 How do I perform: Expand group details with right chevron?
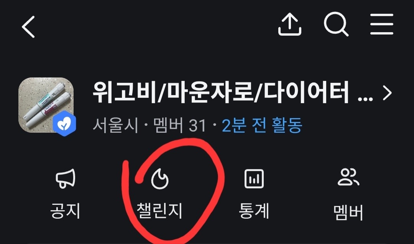point(387,93)
